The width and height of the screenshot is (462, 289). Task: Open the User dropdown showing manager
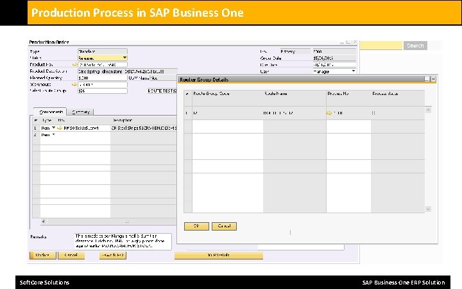354,71
